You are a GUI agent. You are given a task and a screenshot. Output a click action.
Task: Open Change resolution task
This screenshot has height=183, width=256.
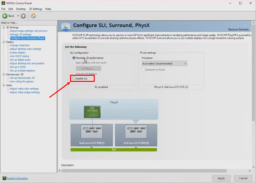point(20,45)
